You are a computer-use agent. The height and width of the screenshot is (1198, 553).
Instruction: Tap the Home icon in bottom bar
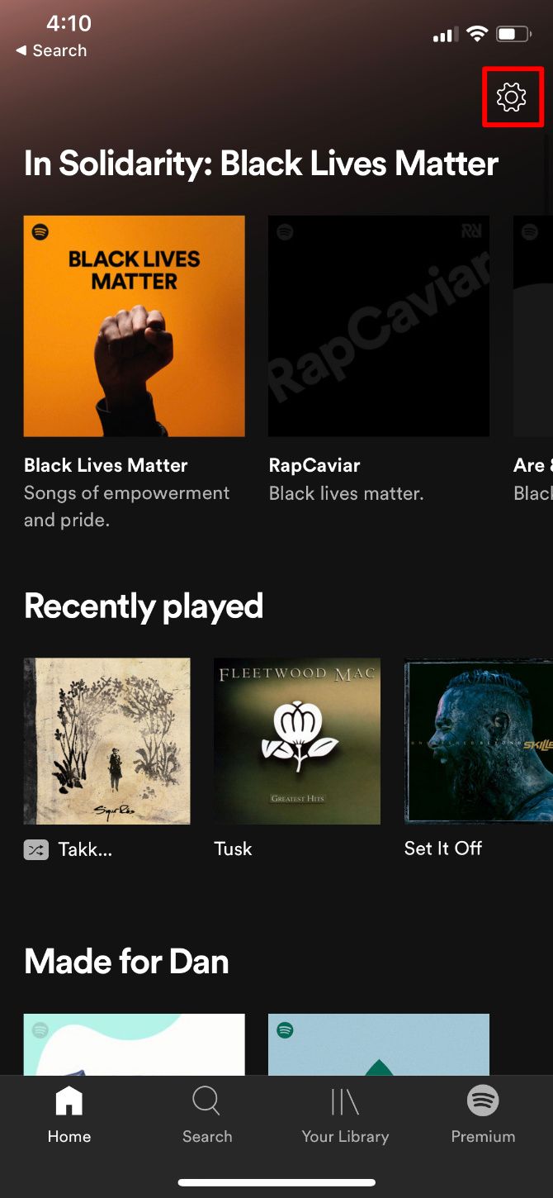coord(69,1101)
